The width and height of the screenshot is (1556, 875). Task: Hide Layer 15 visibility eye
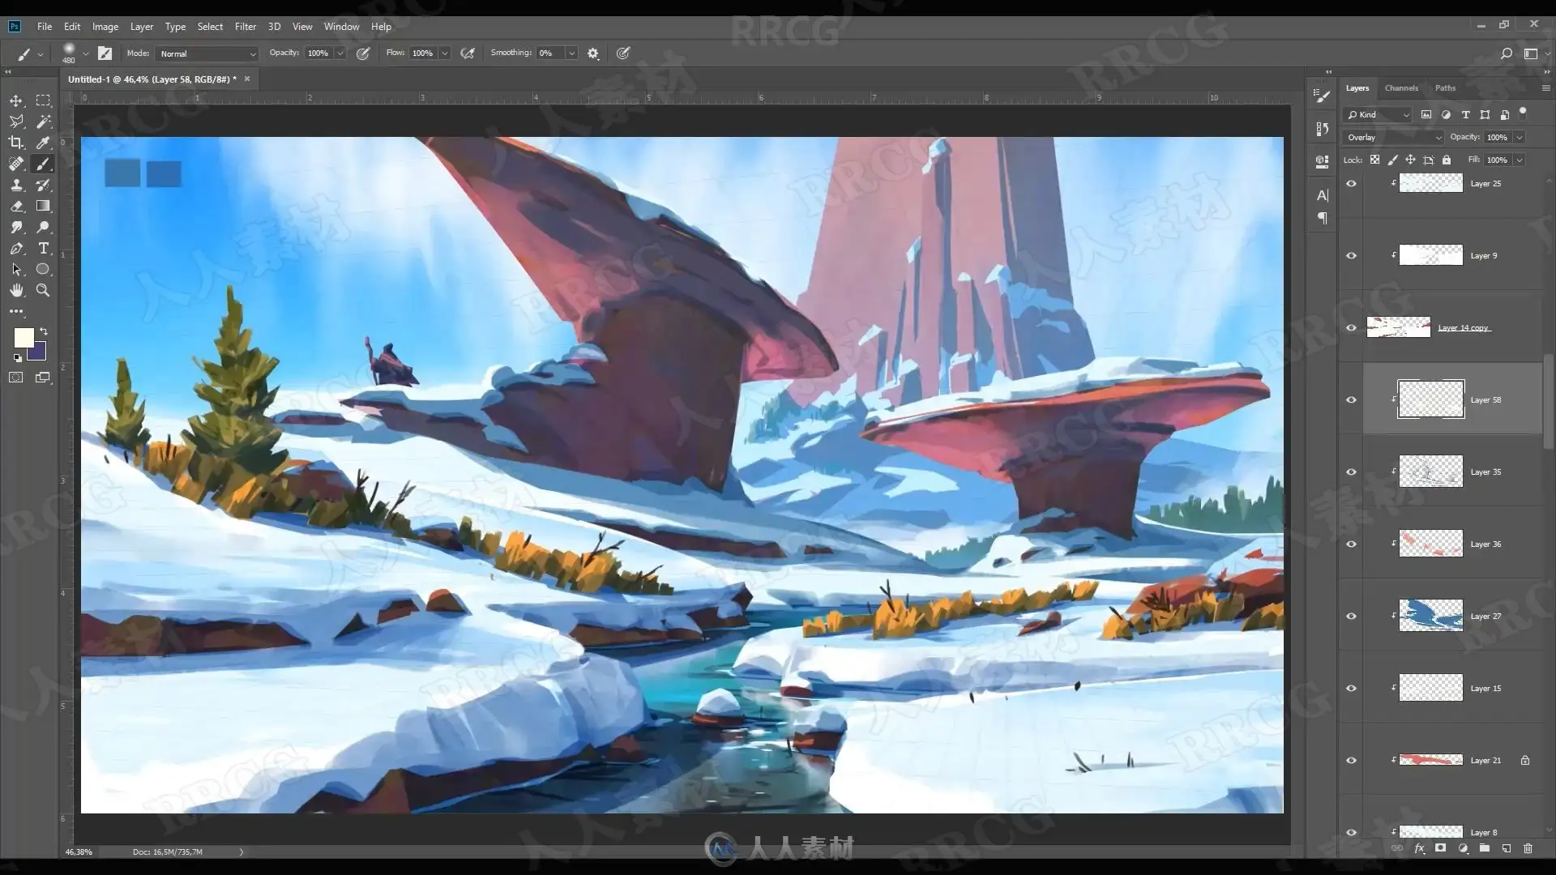click(x=1351, y=689)
